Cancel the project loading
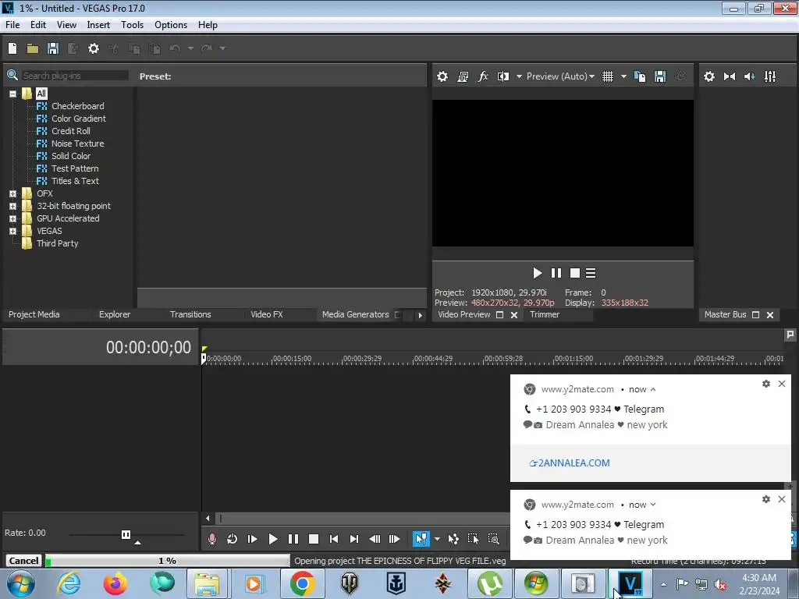Screen dimensions: 799x599 pos(23,561)
